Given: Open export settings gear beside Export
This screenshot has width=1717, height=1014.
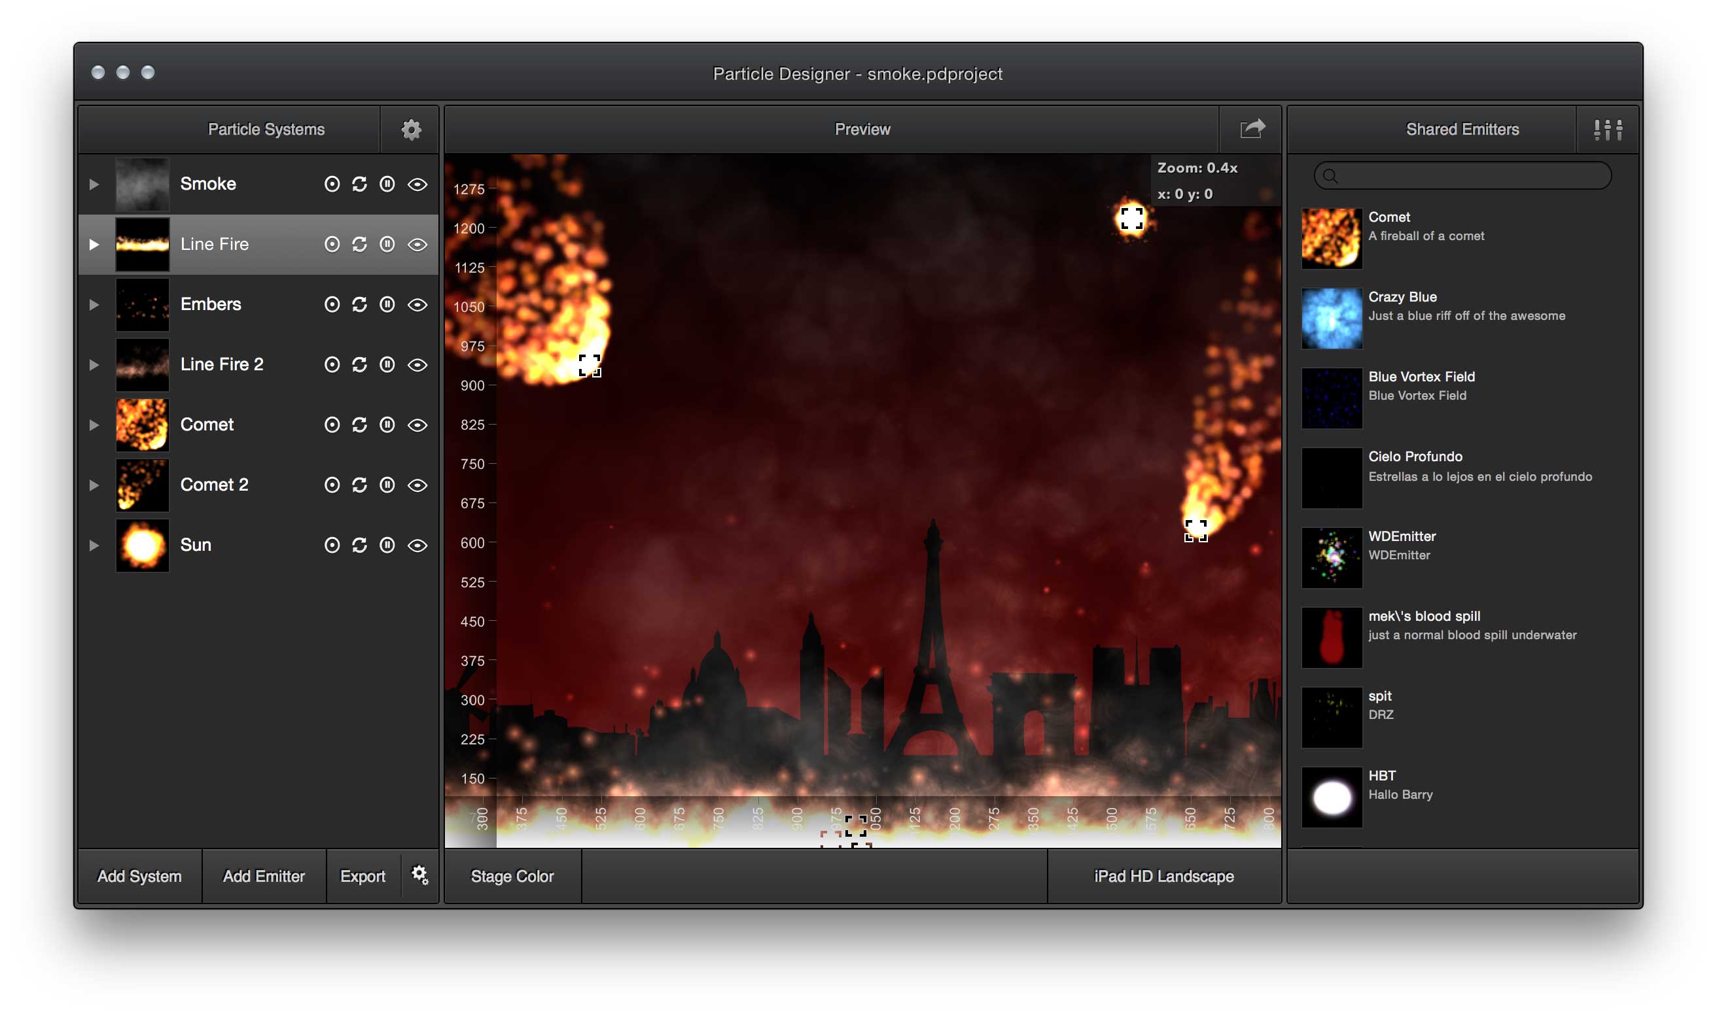Looking at the screenshot, I should (x=419, y=875).
